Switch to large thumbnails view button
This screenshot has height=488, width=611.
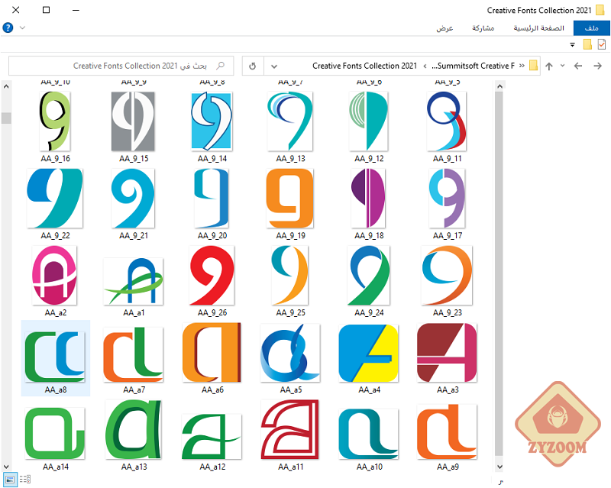(x=10, y=479)
